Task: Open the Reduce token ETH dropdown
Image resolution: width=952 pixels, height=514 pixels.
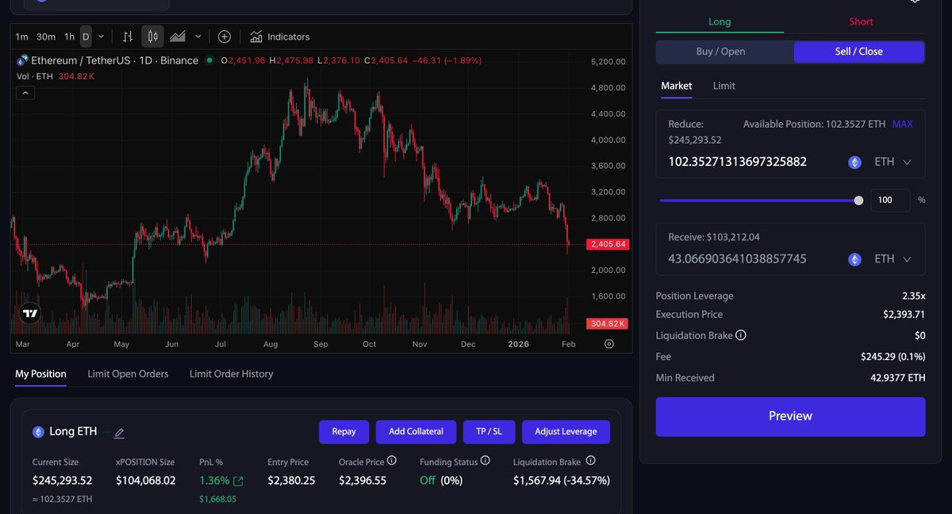Action: click(x=893, y=162)
